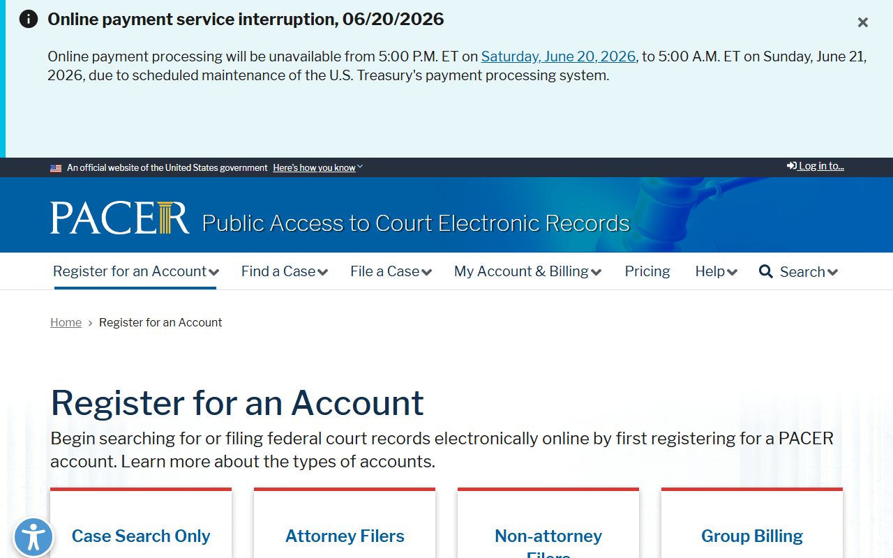Open Register for an Account menu

coord(136,272)
